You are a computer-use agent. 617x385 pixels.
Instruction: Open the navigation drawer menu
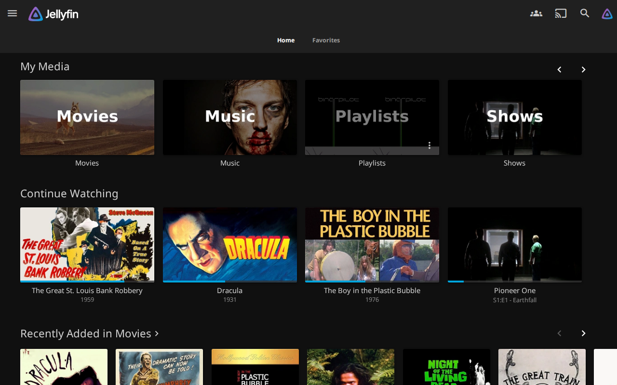click(12, 13)
